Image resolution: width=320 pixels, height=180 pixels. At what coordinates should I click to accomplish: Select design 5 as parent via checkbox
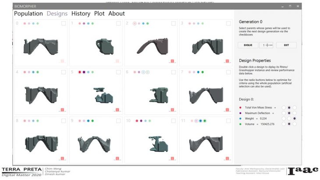pos(118,72)
